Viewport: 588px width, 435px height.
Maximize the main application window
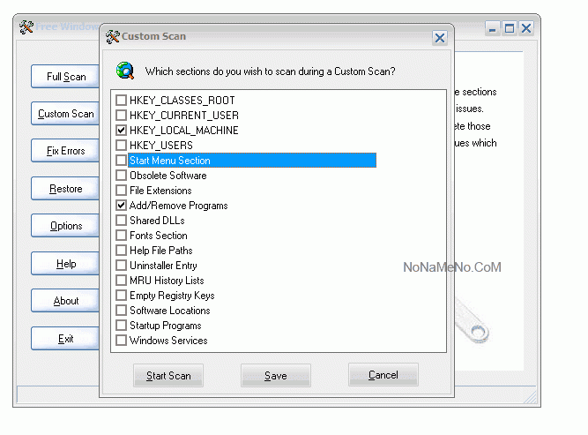(x=510, y=28)
